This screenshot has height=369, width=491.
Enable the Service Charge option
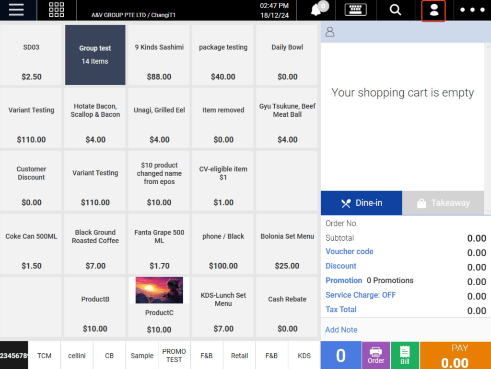click(x=361, y=295)
